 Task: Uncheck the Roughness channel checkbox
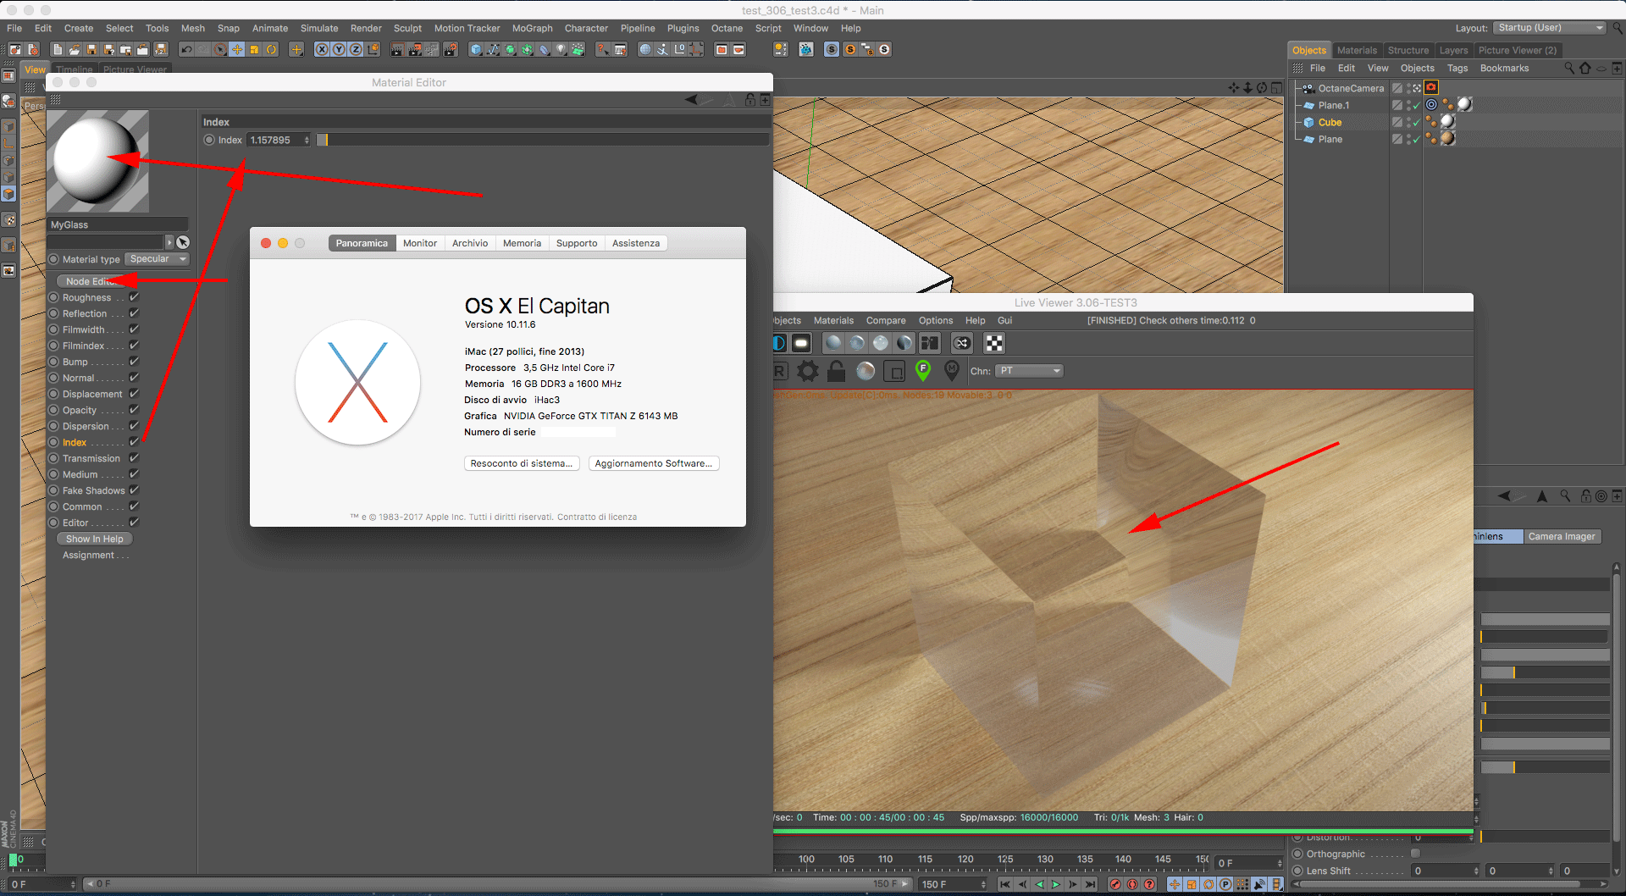point(134,297)
